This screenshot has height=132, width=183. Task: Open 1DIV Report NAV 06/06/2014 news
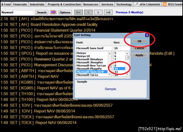point(38,111)
